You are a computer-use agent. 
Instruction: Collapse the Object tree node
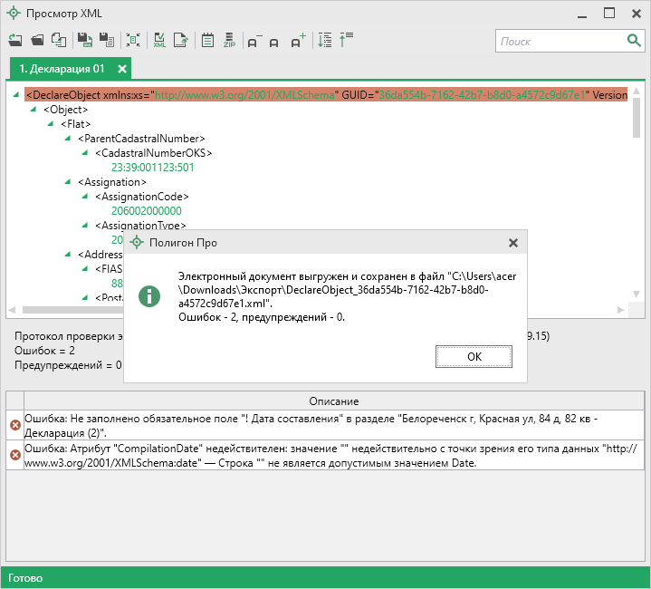pos(35,110)
